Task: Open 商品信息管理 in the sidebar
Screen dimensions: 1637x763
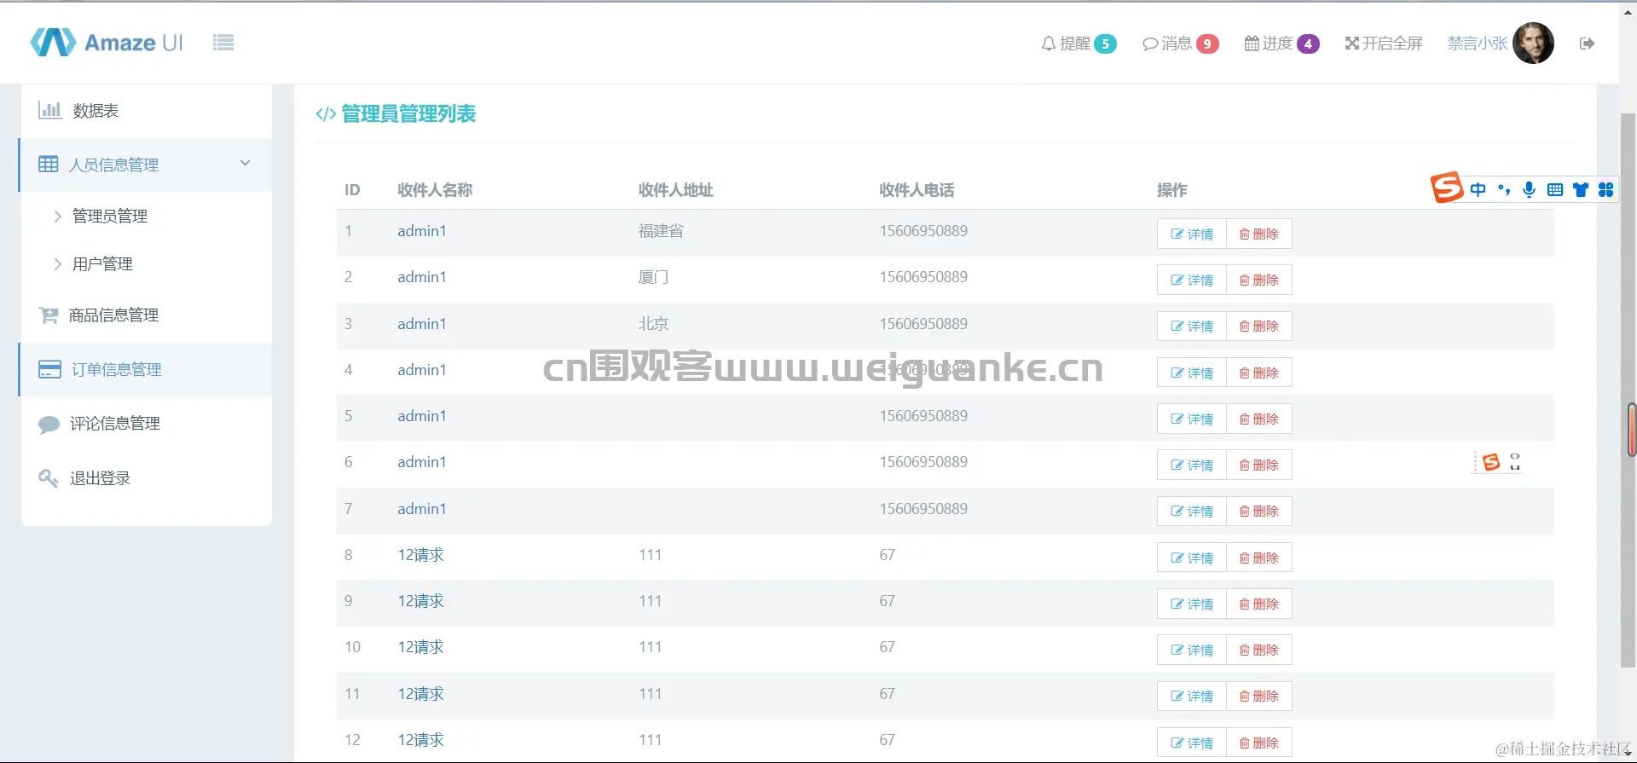Action: [147, 315]
